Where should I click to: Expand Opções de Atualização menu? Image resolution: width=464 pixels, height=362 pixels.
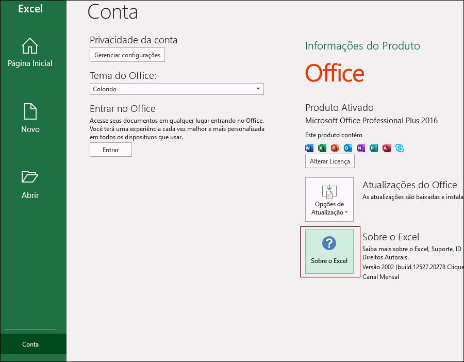(x=329, y=200)
